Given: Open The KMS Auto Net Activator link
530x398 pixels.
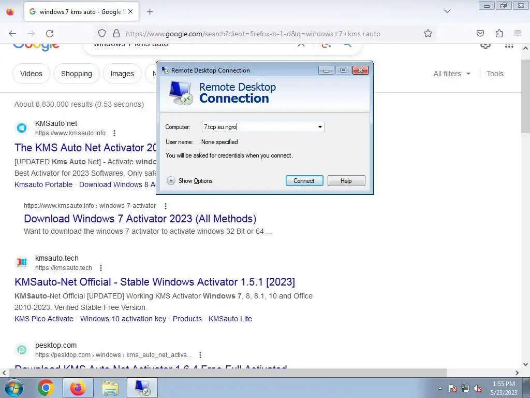Looking at the screenshot, I should pyautogui.click(x=85, y=148).
